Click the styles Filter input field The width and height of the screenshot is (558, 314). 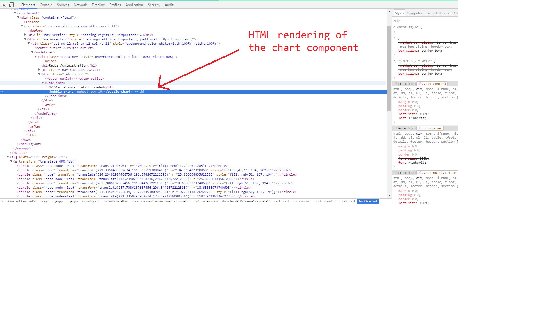coord(424,21)
